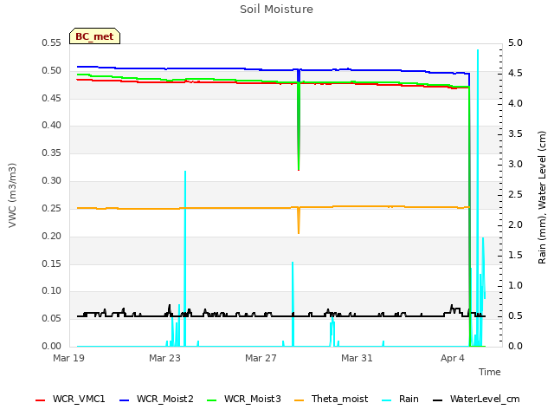Click the VWC (m3/m3) axis title
Image resolution: width=554 pixels, height=416 pixels.
coord(12,195)
